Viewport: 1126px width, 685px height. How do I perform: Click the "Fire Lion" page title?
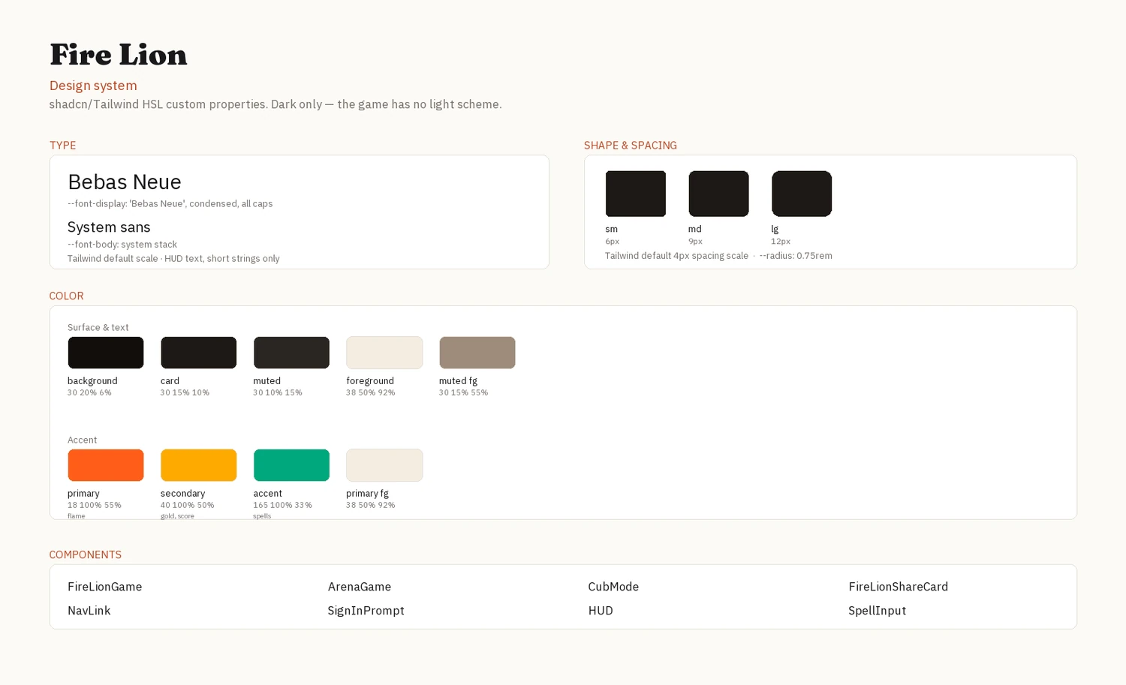click(119, 55)
